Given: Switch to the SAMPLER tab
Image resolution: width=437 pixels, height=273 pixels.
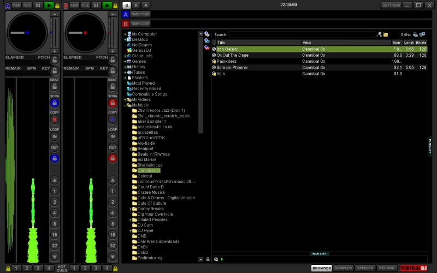Looking at the screenshot, I should (343, 268).
